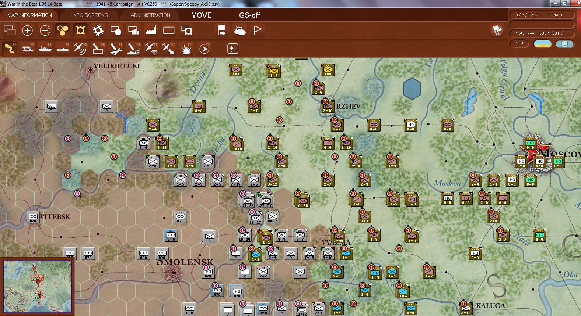This screenshot has height=316, width=581.
Task: Select the 8=17 unit counter
Action: [272, 217]
